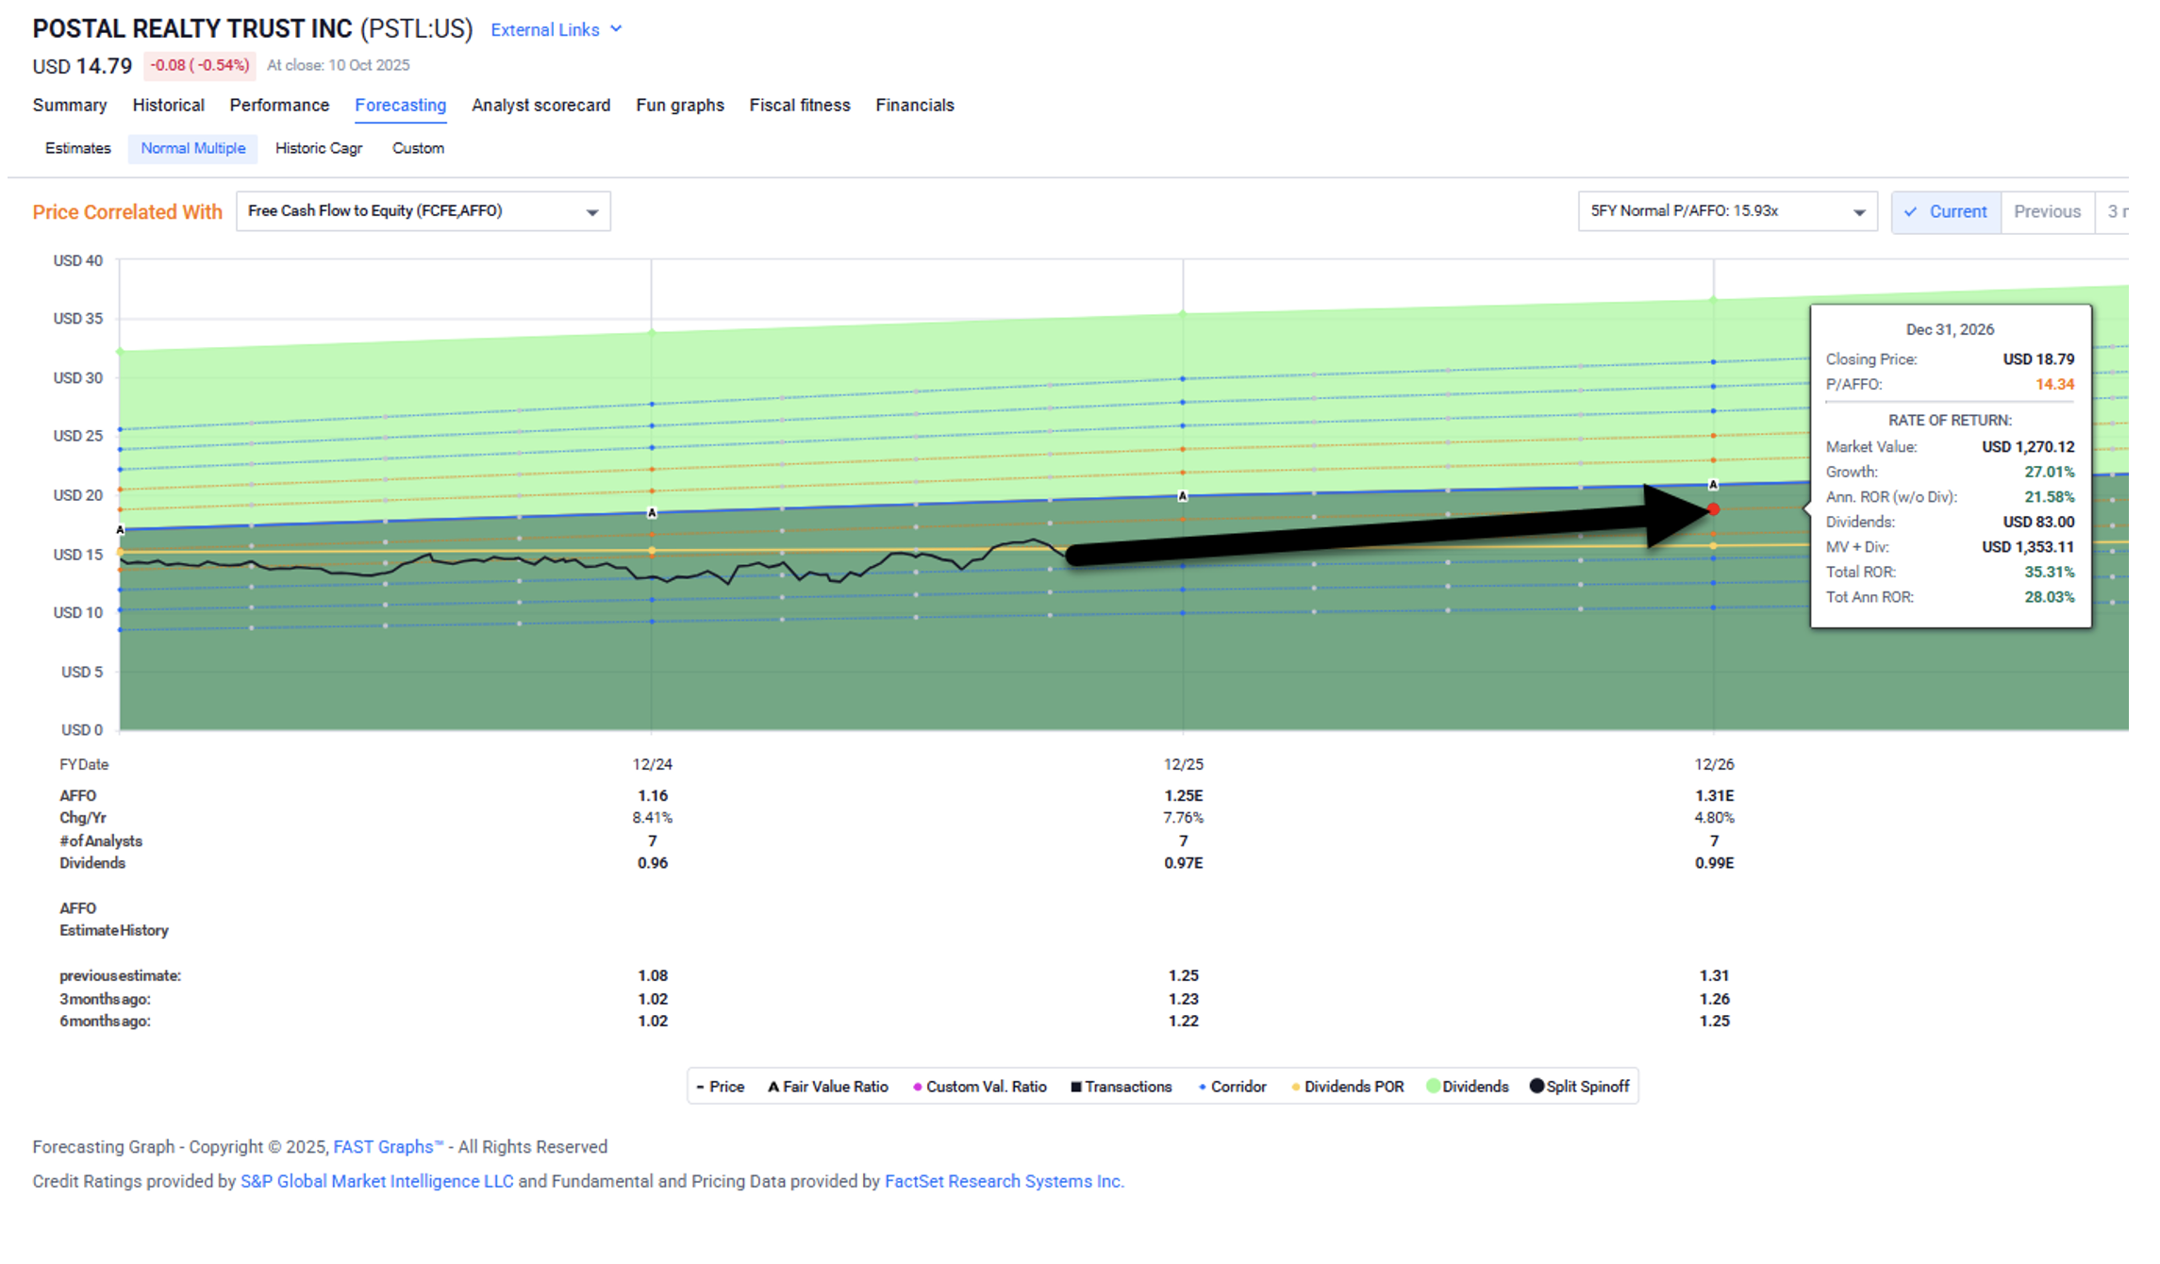Open S&P Global Market Intelligence link
Screen dimensions: 2160x1264
click(x=376, y=1181)
